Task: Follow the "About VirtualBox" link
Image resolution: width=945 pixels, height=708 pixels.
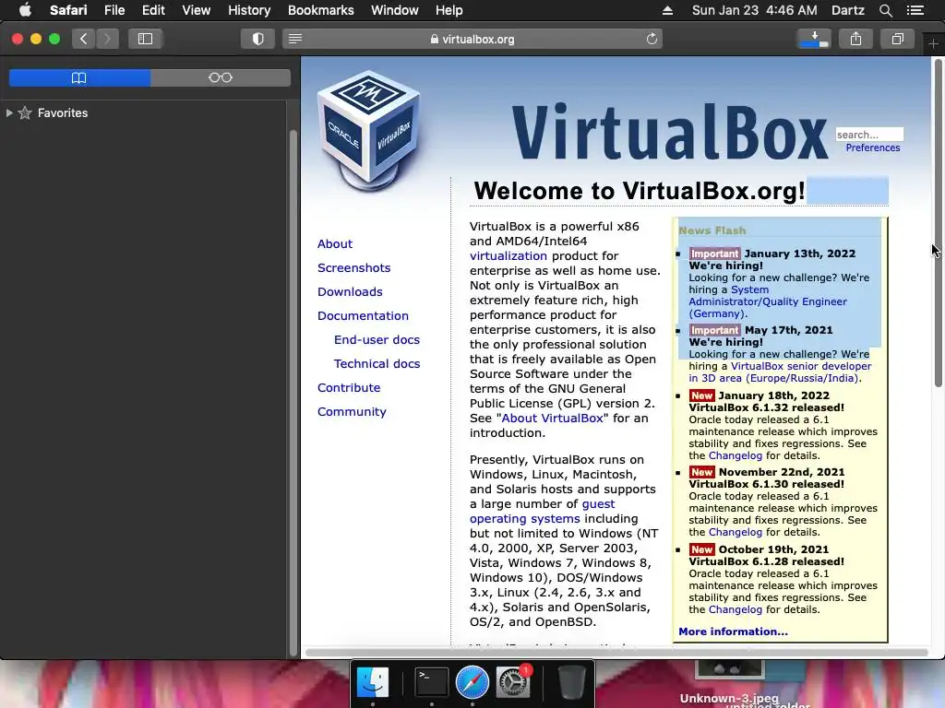Action: [552, 419]
